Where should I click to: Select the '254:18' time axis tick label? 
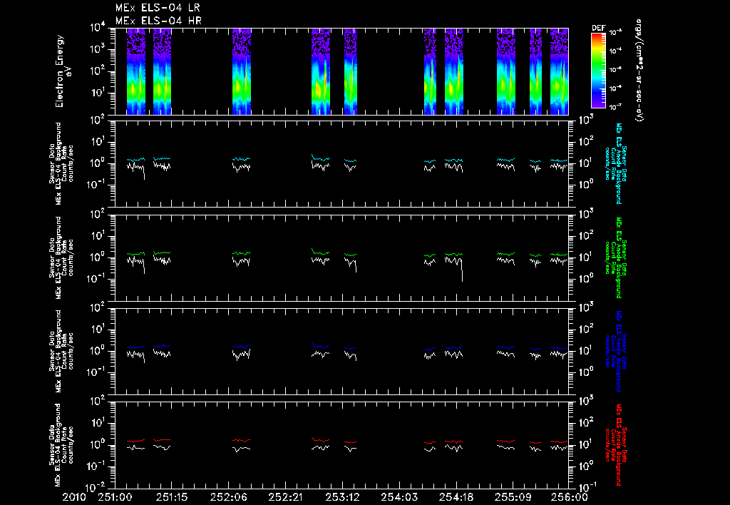[x=456, y=498]
